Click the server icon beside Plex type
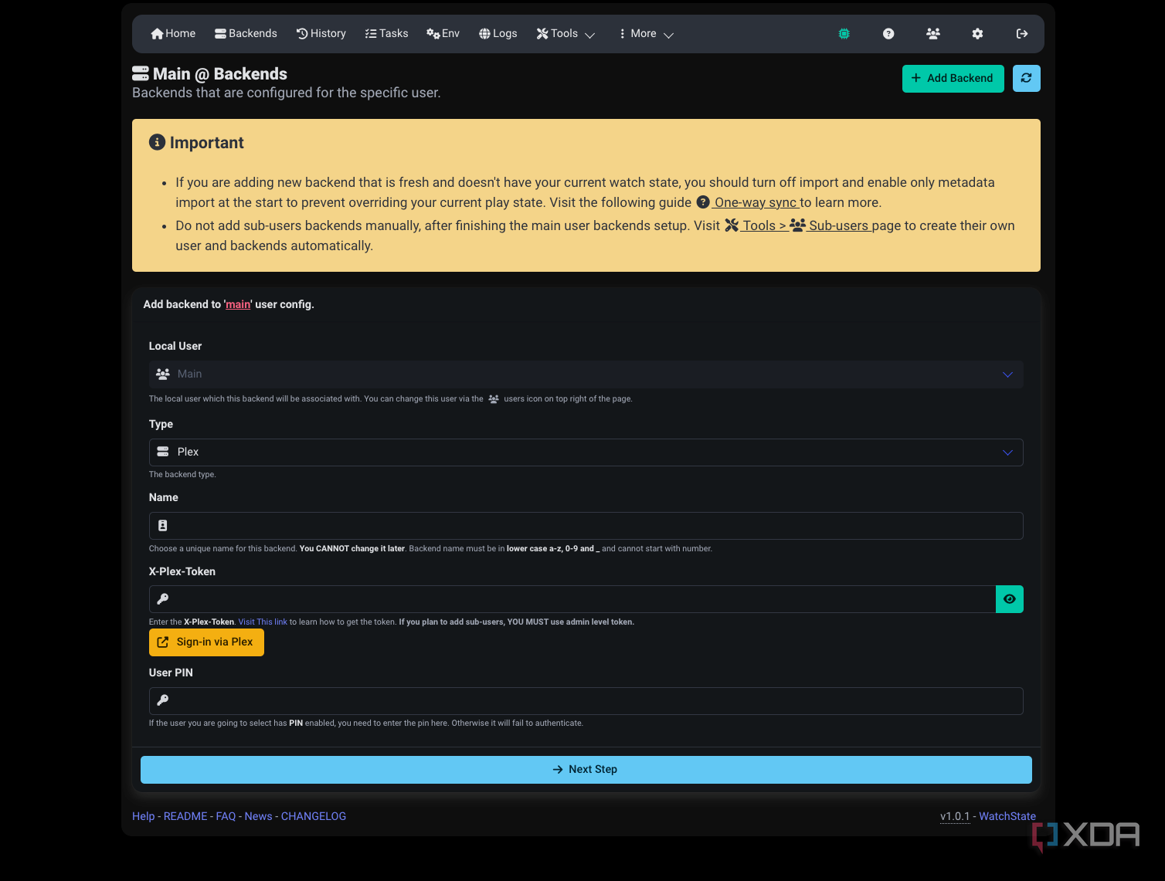The image size is (1165, 881). coord(163,452)
